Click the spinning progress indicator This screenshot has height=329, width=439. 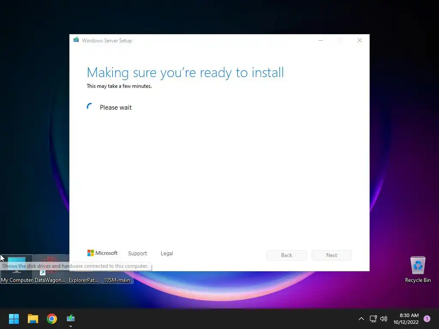90,106
